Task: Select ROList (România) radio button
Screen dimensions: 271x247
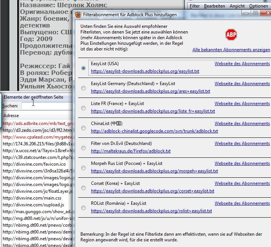Action: [83, 208]
